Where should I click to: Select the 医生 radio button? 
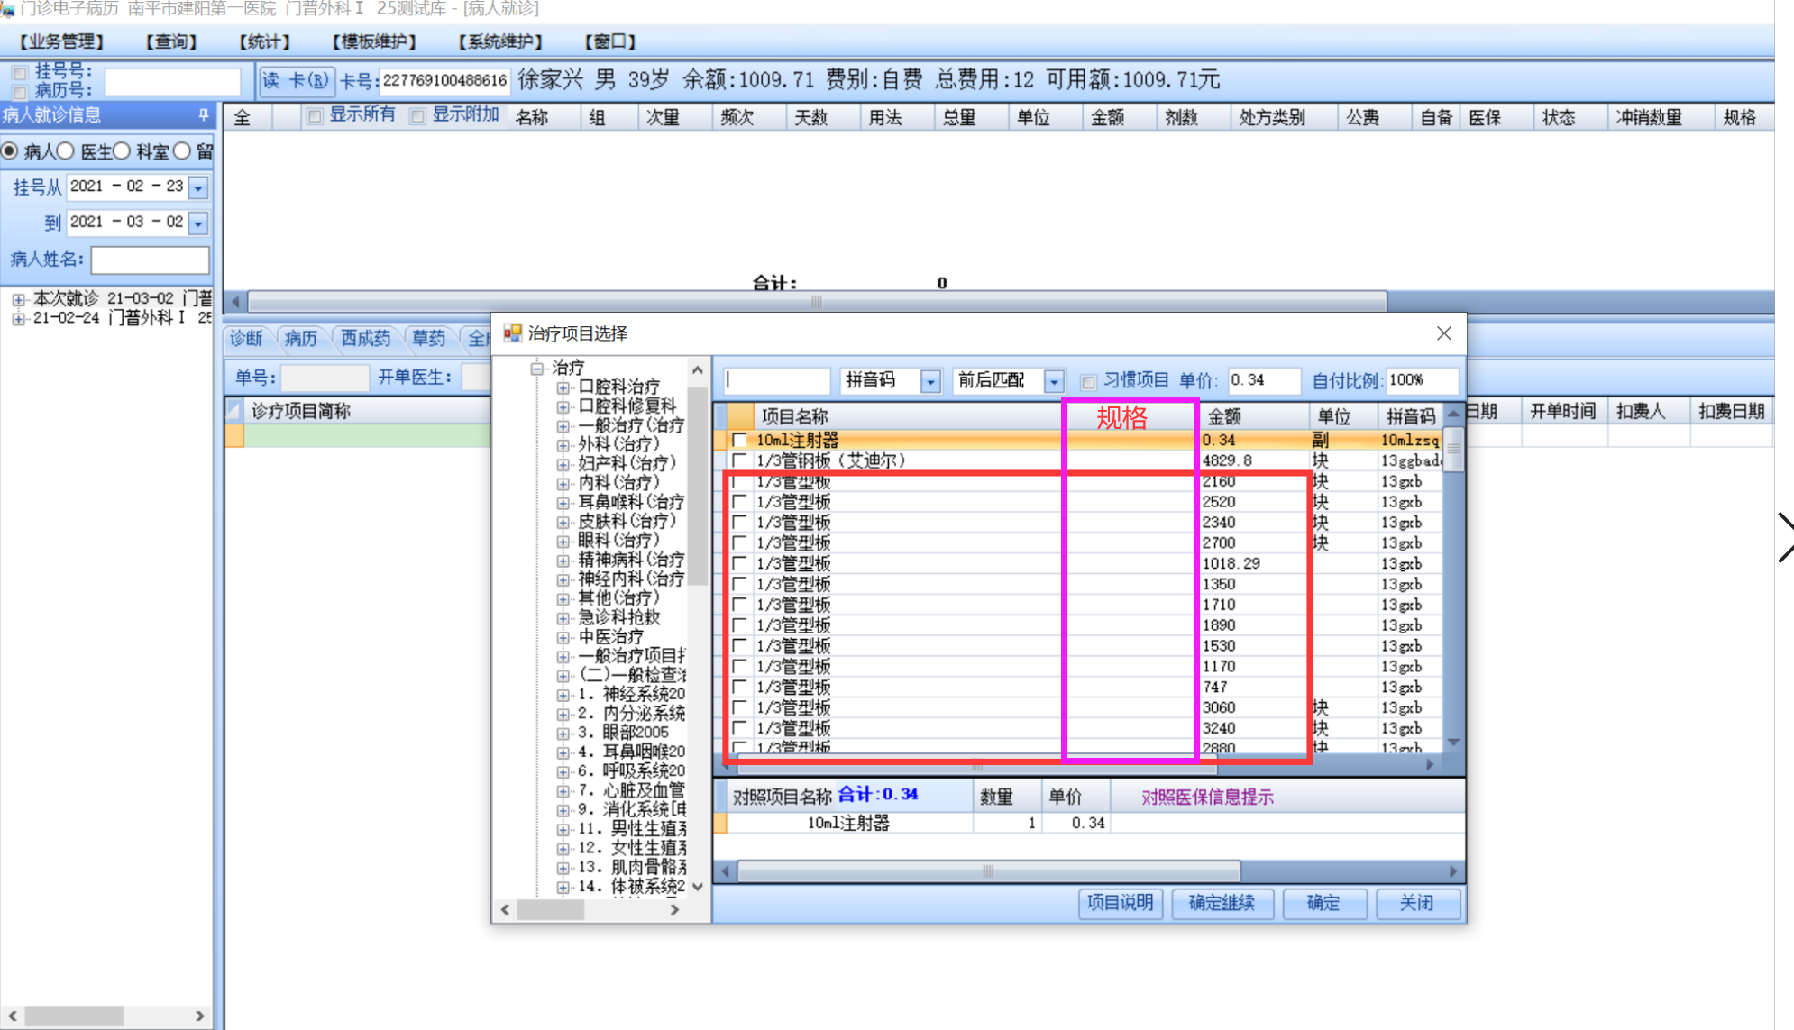67,151
